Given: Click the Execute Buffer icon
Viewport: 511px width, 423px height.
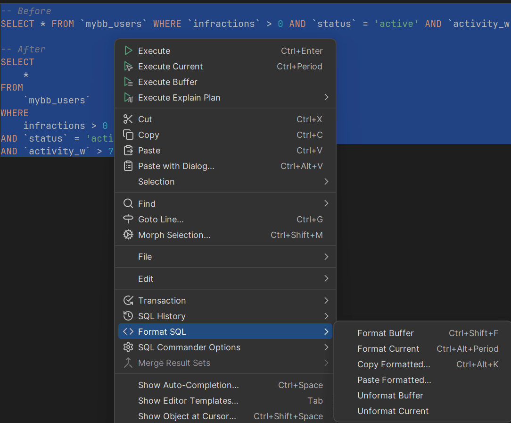Looking at the screenshot, I should click(128, 82).
